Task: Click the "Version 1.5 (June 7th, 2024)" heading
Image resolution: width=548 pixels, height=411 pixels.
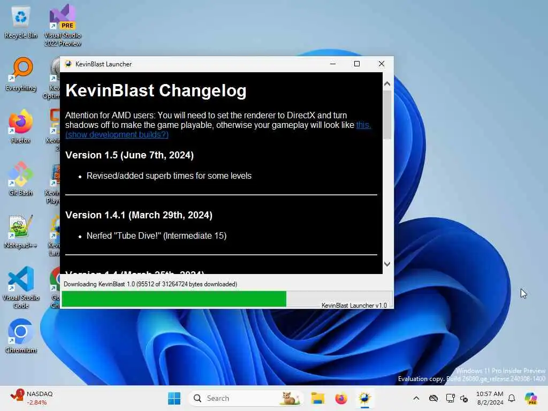Action: pyautogui.click(x=130, y=155)
